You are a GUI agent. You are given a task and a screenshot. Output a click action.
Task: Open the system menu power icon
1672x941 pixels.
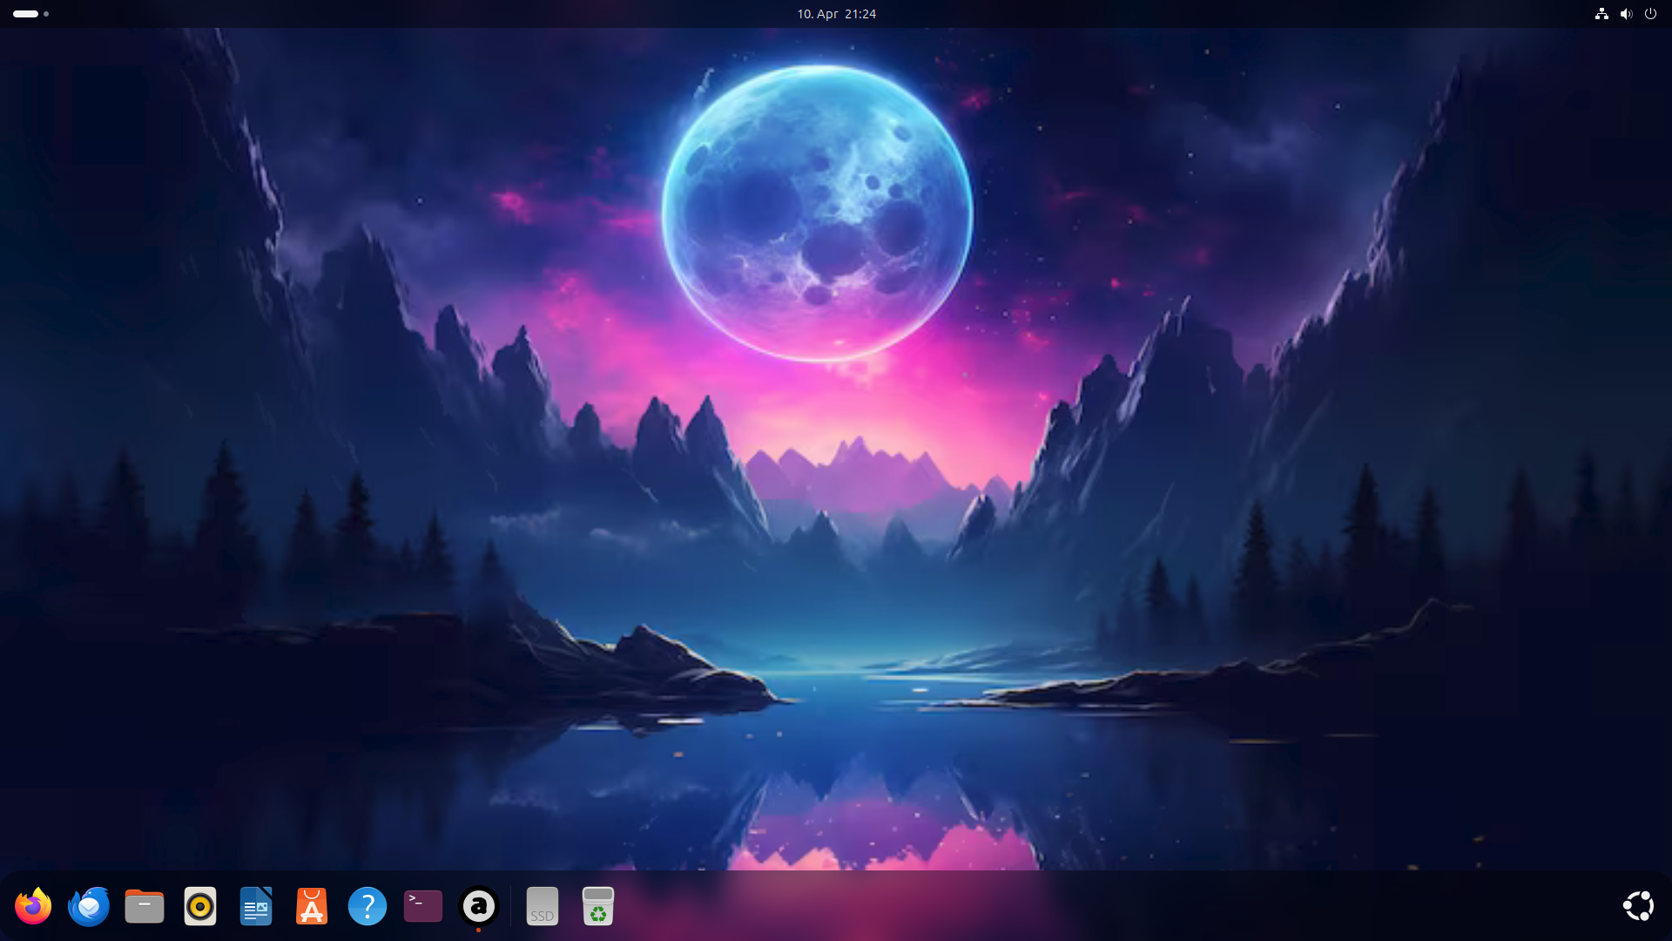point(1650,14)
